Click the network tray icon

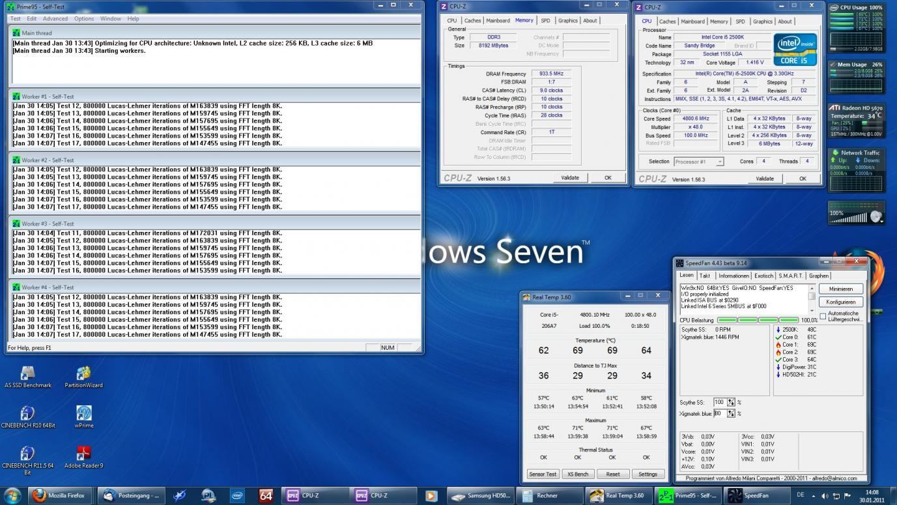click(836, 496)
